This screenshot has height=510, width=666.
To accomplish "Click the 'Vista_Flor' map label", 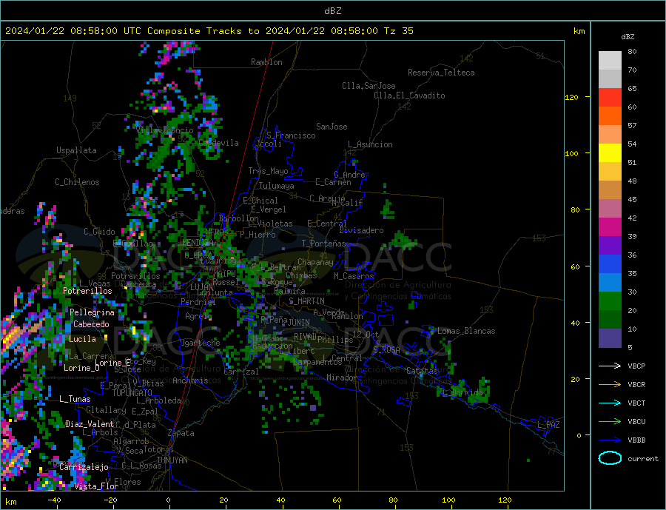I will [x=96, y=486].
